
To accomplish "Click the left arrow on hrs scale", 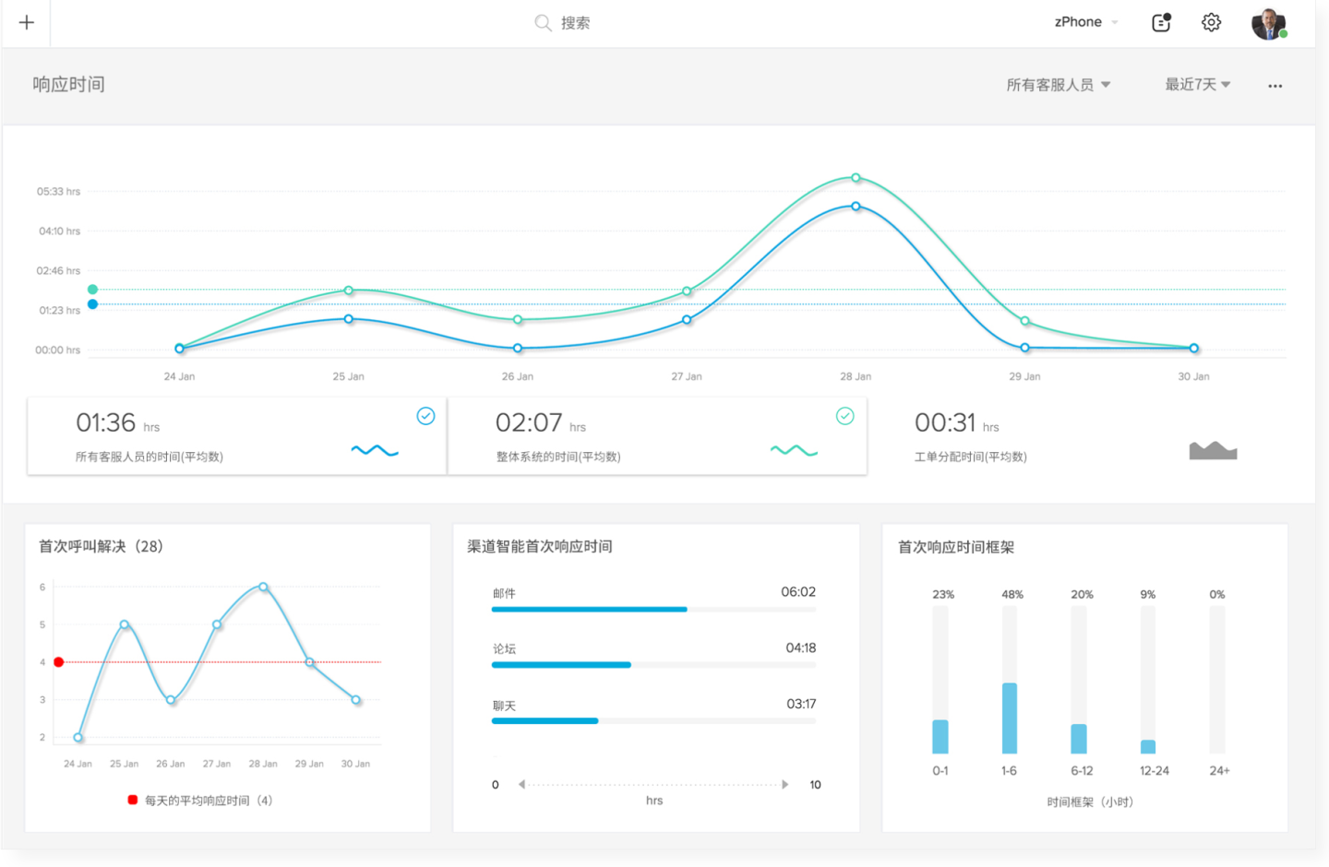I will (522, 785).
